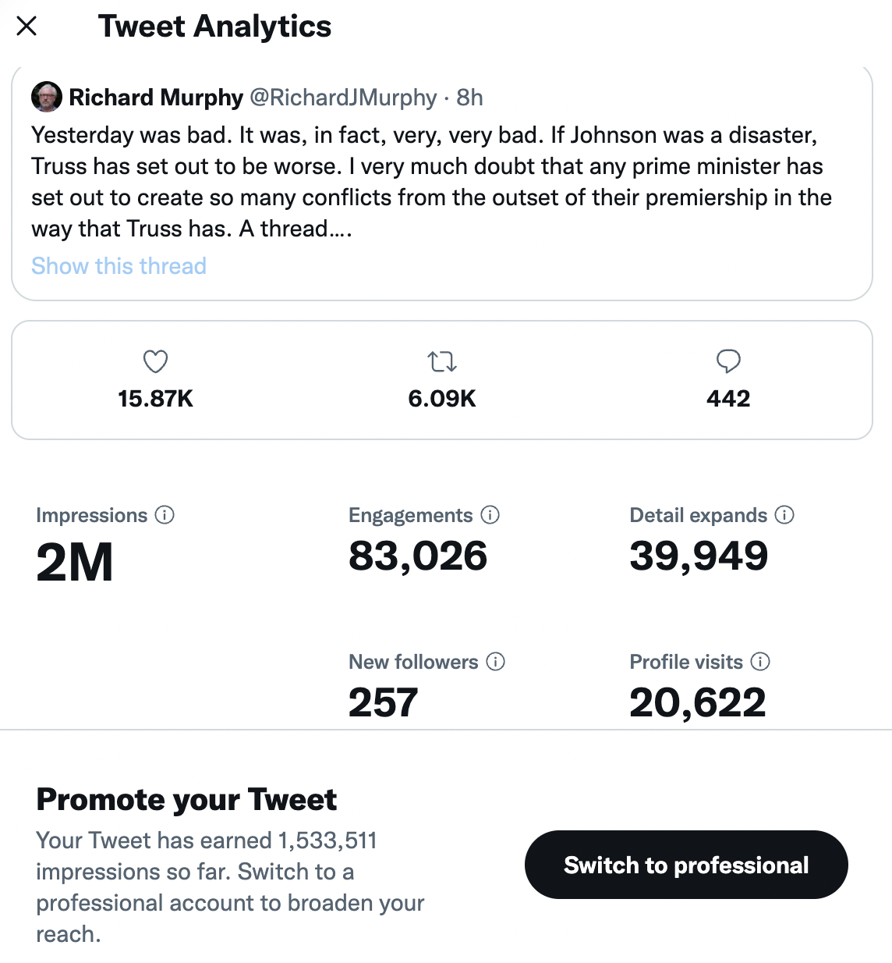This screenshot has height=963, width=892.
Task: Open Show this thread link
Action: pyautogui.click(x=119, y=266)
